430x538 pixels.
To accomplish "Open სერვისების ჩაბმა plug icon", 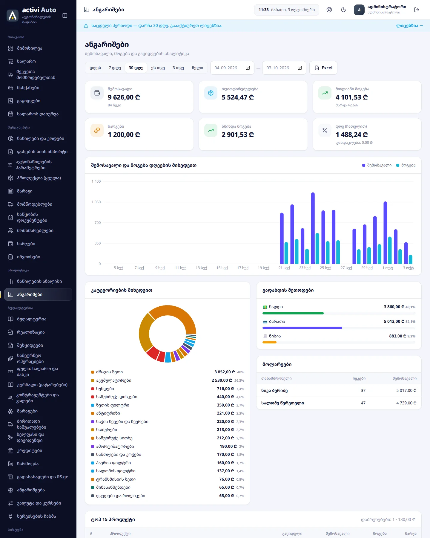I will pos(11,516).
